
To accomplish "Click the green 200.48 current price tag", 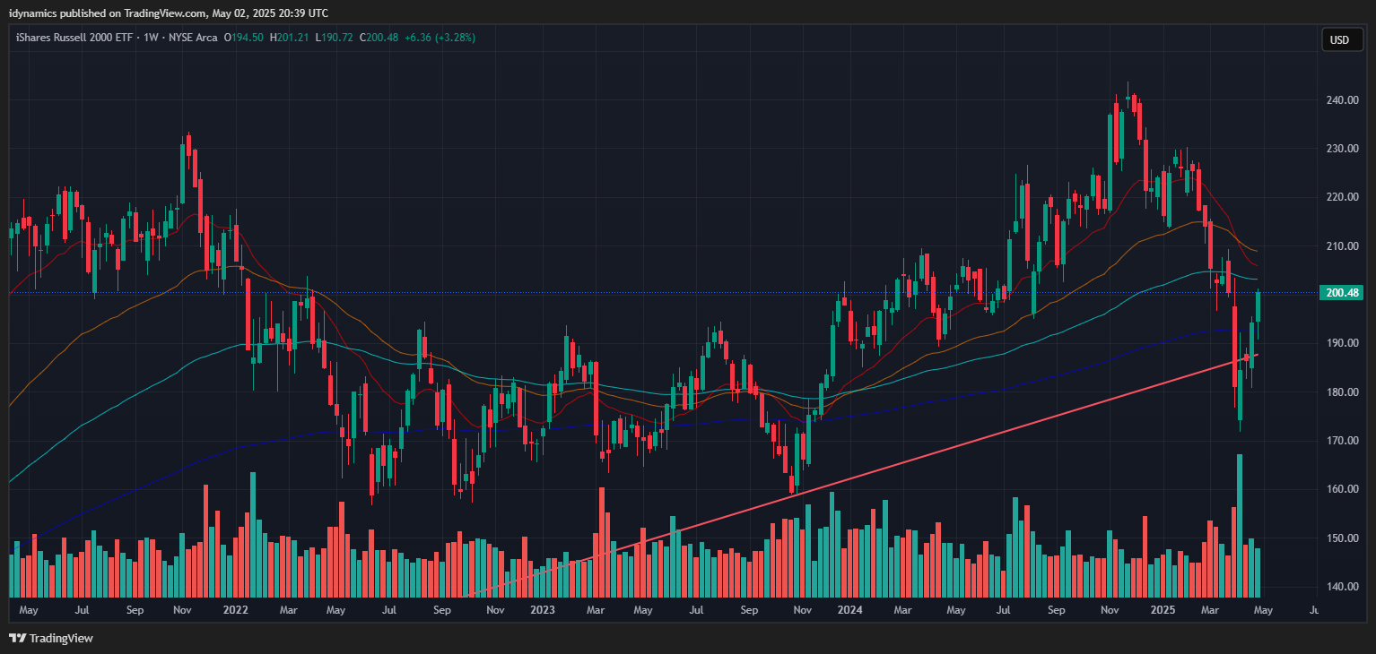I will click(x=1342, y=293).
